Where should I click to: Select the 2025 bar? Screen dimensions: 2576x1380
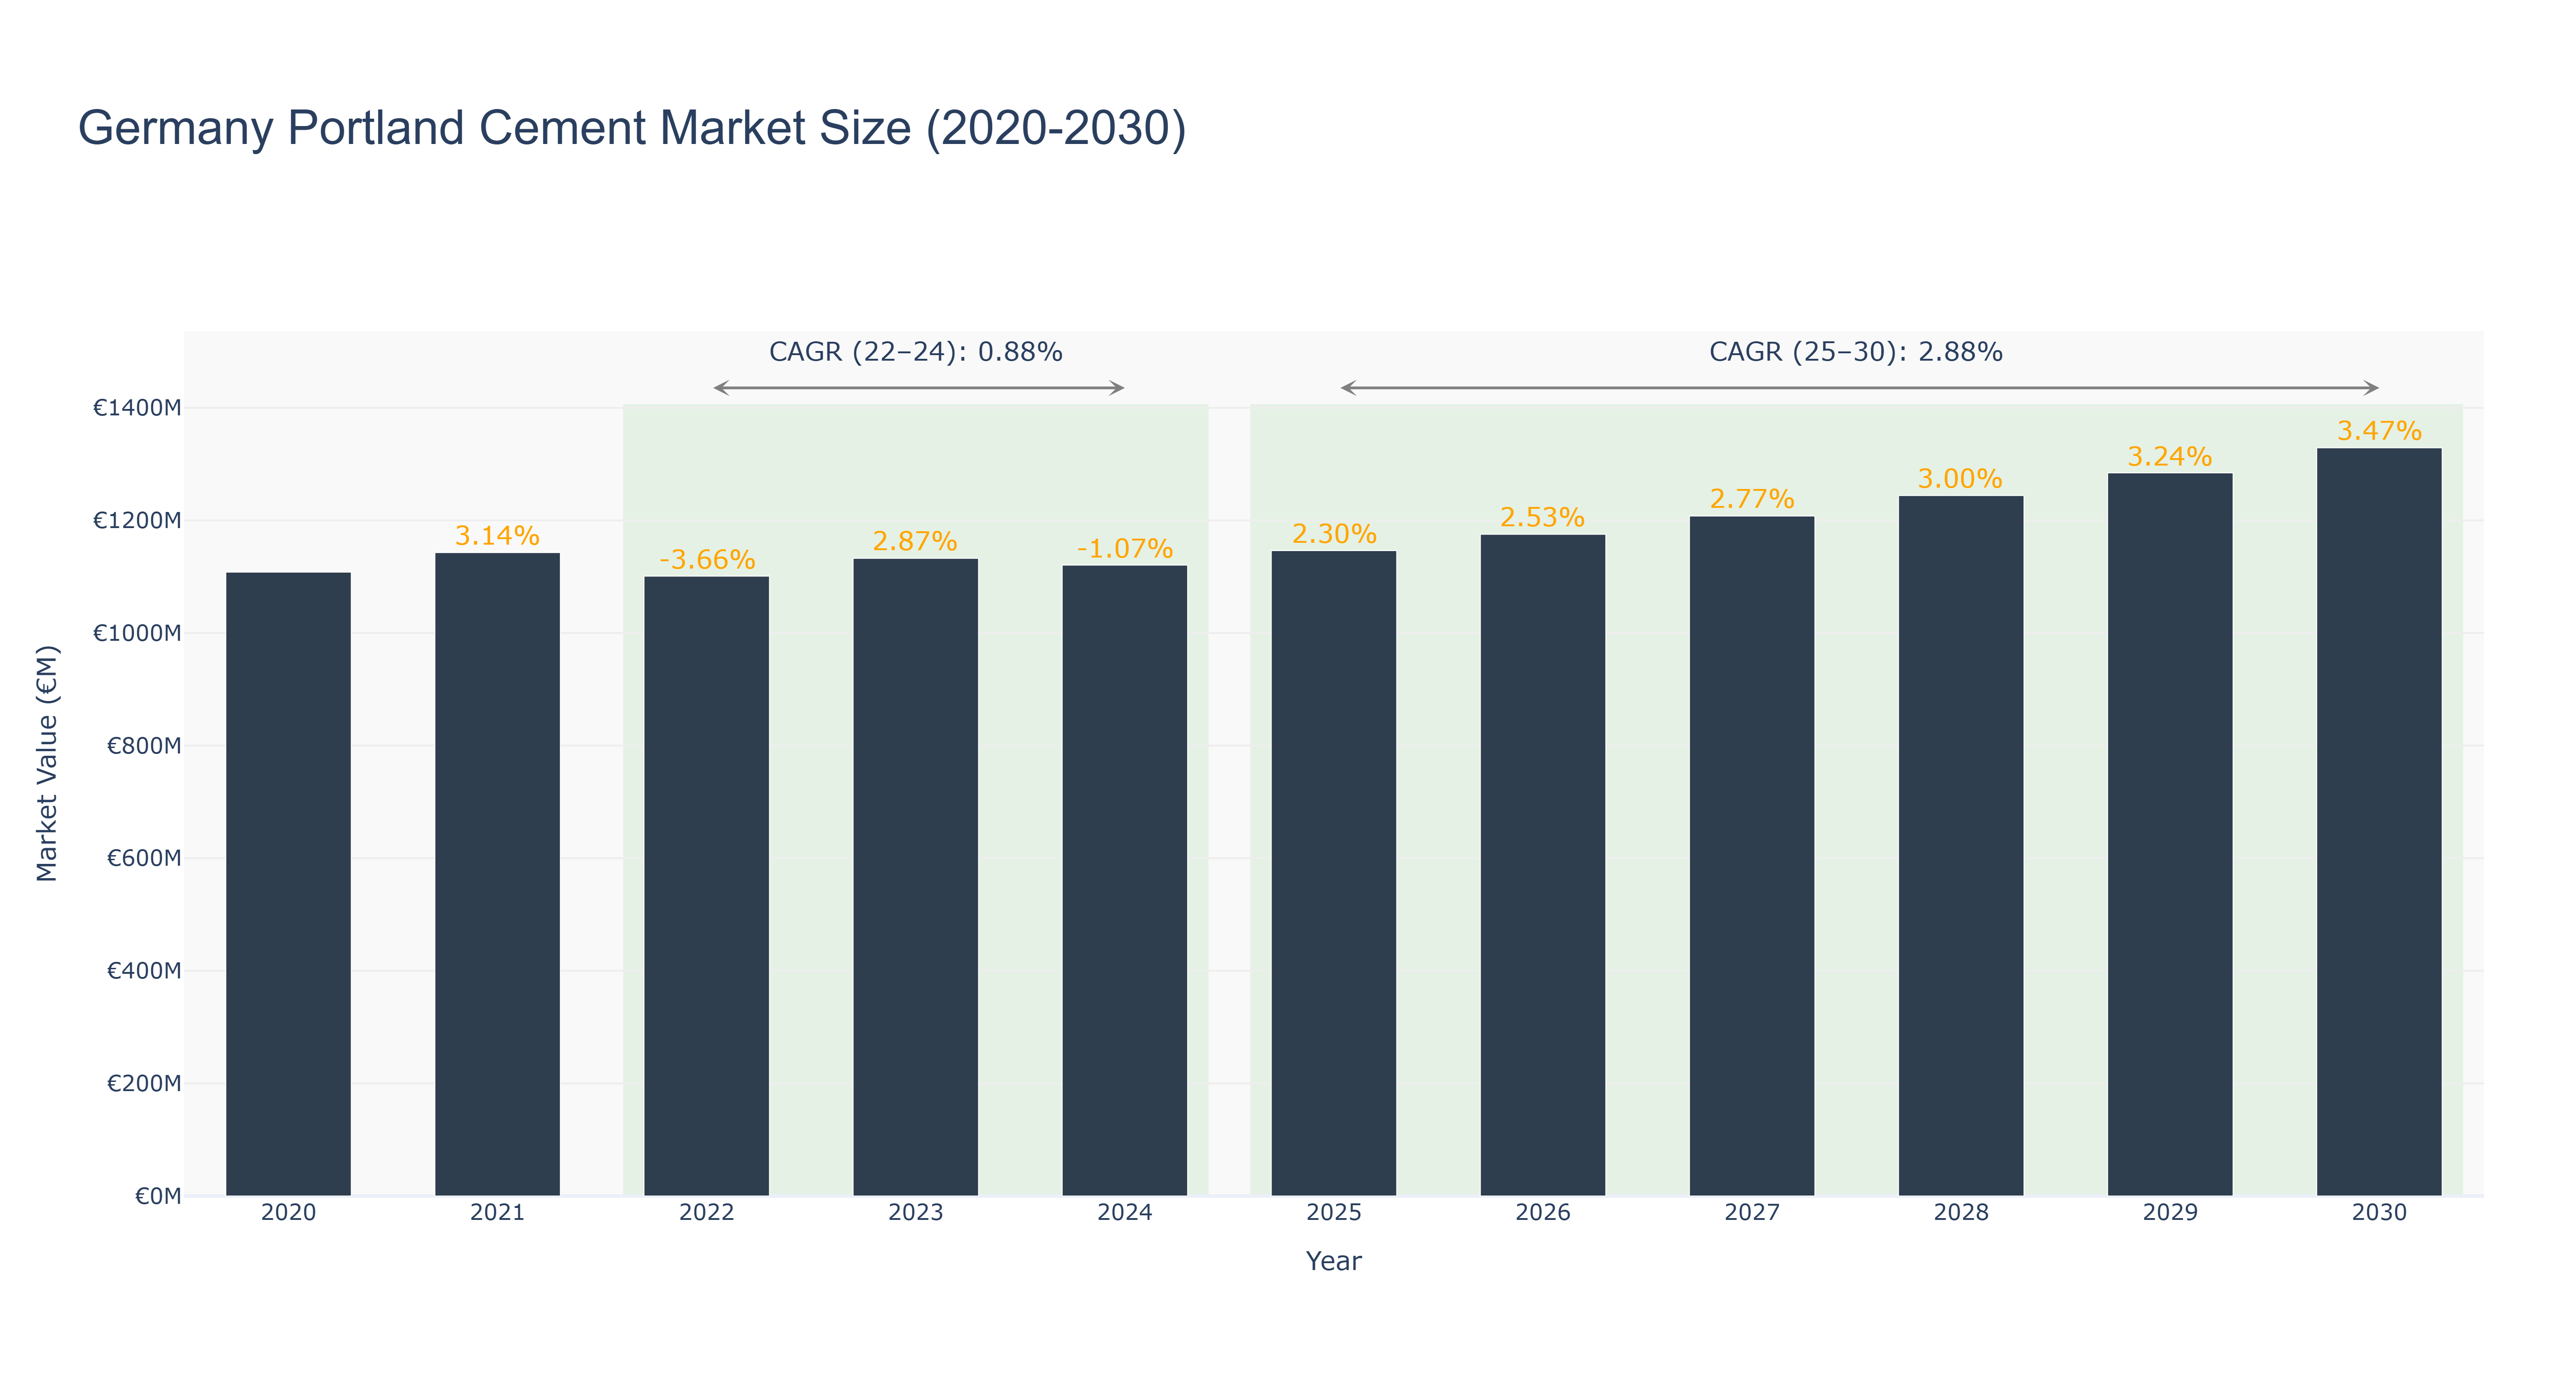coord(1333,873)
